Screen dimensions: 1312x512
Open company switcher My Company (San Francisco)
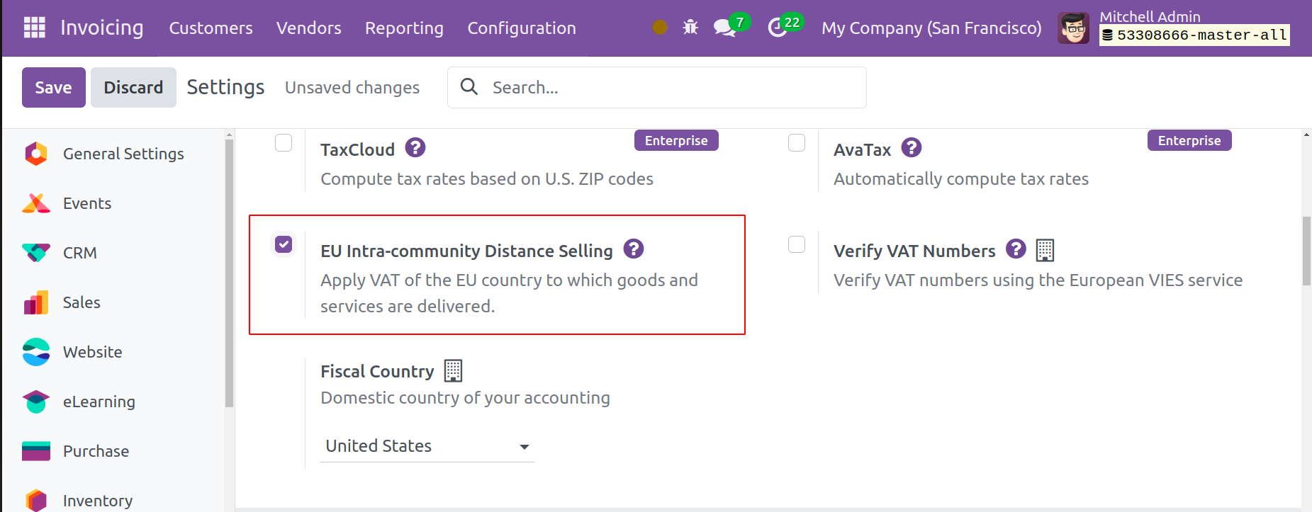coord(931,28)
